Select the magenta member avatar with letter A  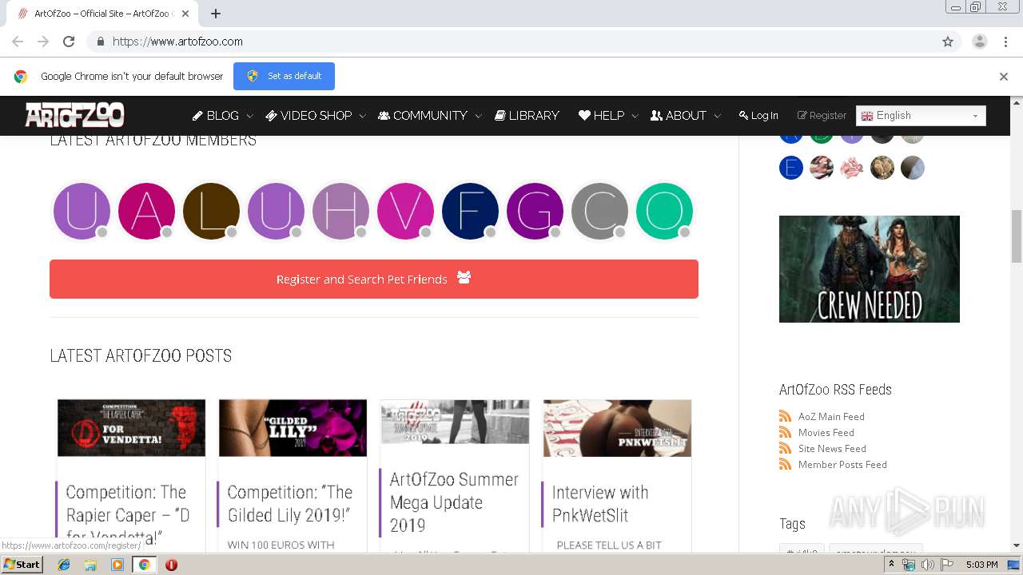[x=146, y=211]
